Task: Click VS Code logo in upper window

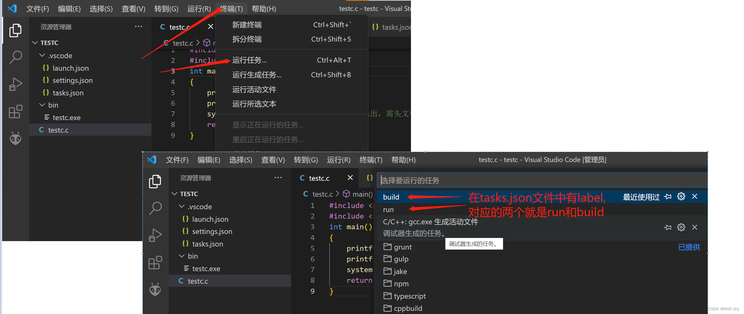Action: click(12, 8)
